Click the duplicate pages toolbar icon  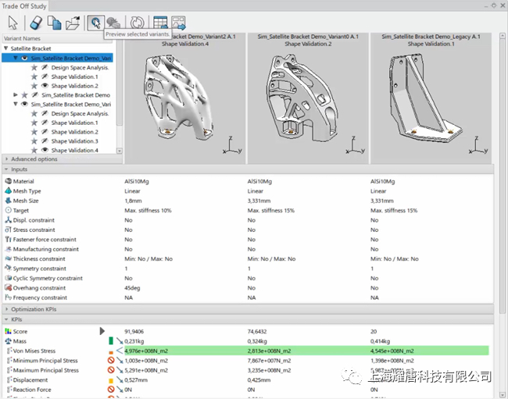click(54, 23)
